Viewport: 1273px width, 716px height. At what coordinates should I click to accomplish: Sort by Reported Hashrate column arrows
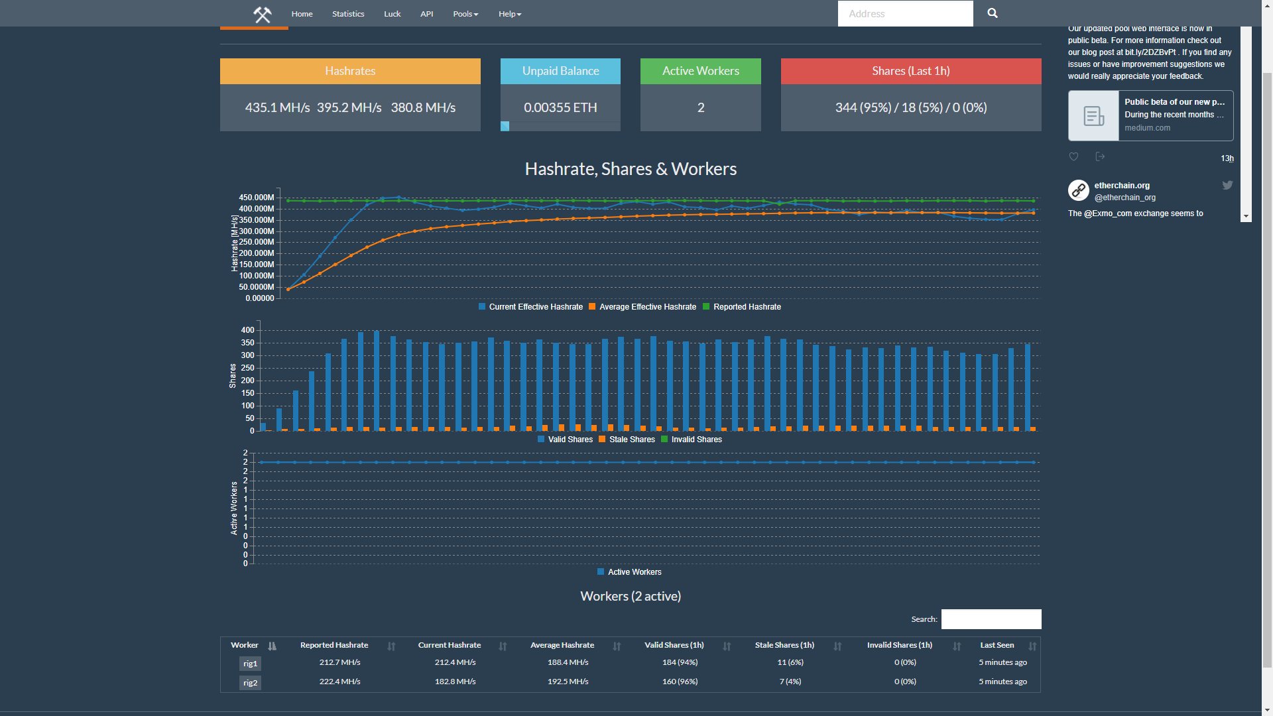click(x=391, y=646)
